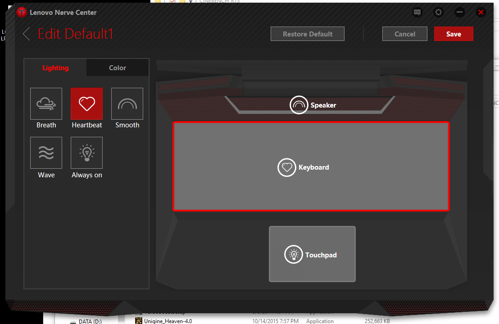Select the Breath lighting effect icon
The image size is (499, 324).
click(46, 103)
